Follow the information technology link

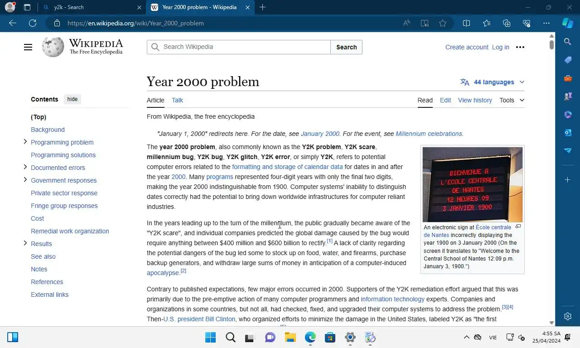[392, 299]
